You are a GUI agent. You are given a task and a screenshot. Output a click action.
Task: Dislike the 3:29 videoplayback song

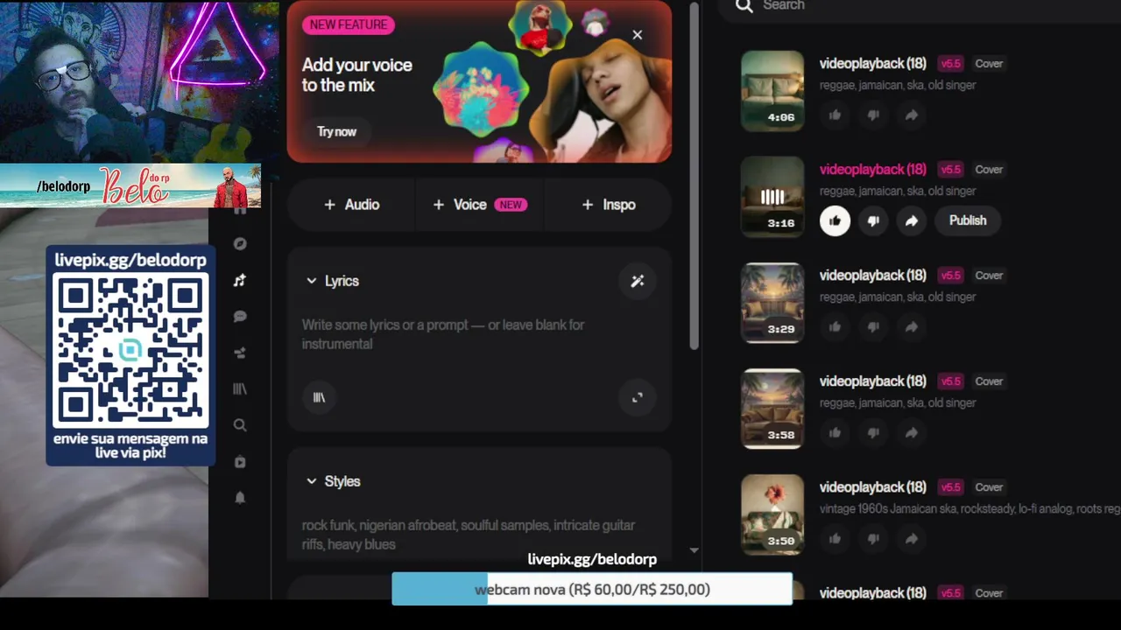coord(873,326)
